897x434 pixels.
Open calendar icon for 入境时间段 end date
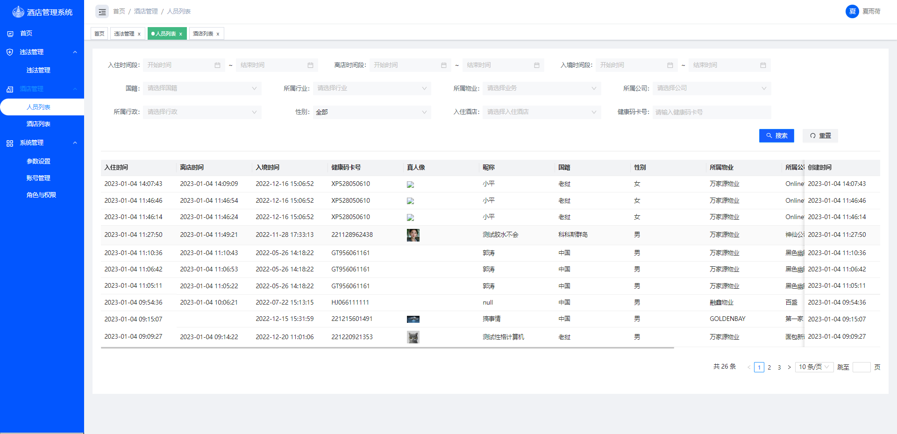pyautogui.click(x=763, y=65)
